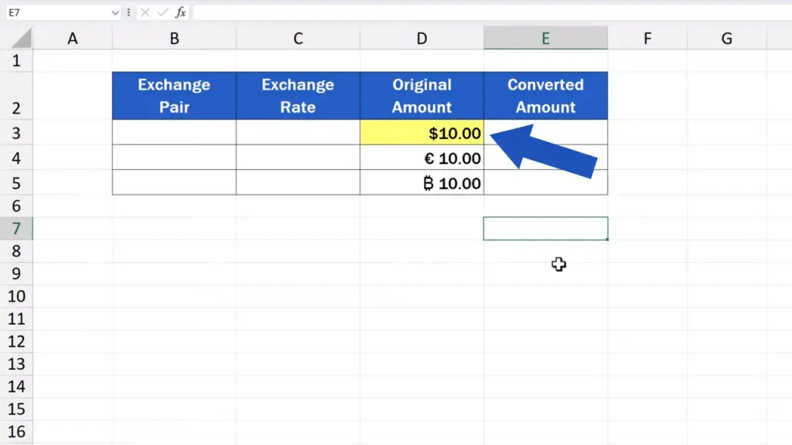The width and height of the screenshot is (792, 445).
Task: Select the Original Amount header cell
Action: coord(422,96)
